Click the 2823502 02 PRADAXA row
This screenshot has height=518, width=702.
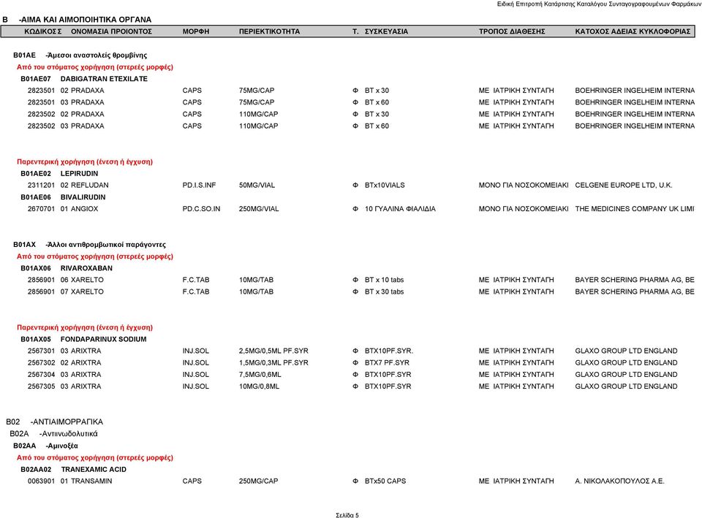pyautogui.click(x=361, y=114)
